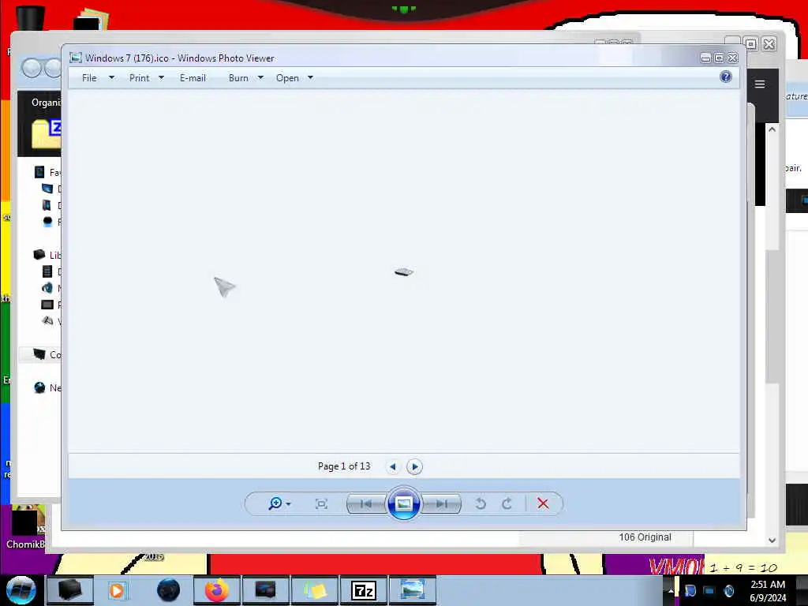Click the Music library icon in Explorer

pyautogui.click(x=47, y=288)
